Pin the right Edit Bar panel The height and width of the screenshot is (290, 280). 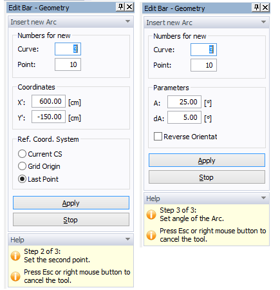[x=257, y=8]
